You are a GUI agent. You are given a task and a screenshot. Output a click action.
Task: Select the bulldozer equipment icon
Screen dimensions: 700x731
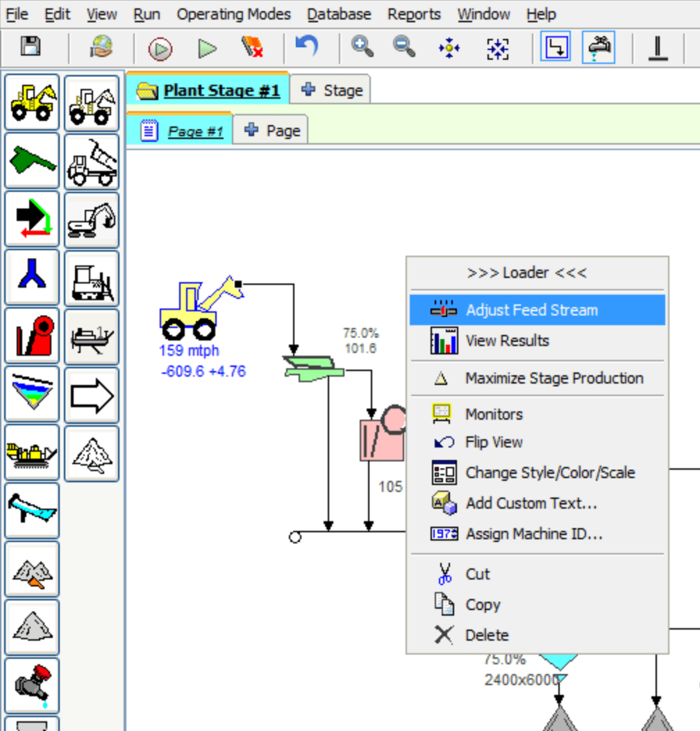[92, 278]
